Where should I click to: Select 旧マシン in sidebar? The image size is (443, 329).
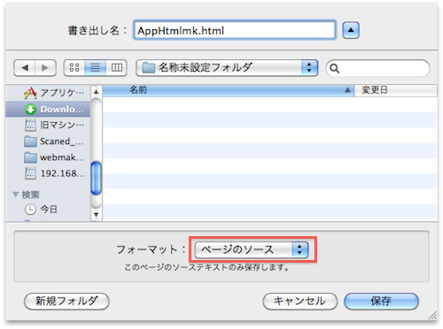point(48,125)
